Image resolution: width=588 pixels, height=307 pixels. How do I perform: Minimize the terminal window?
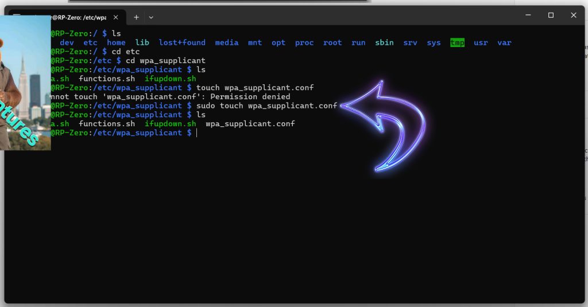point(528,15)
